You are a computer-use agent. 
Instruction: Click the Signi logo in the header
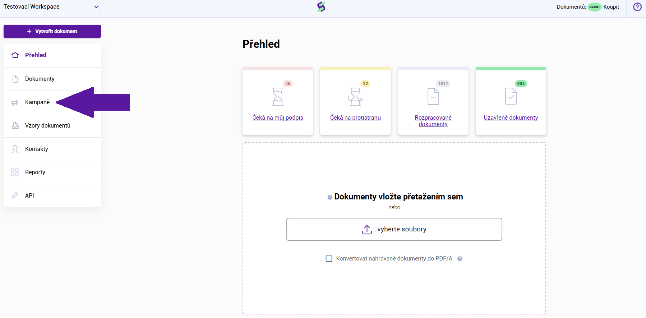coord(321,7)
